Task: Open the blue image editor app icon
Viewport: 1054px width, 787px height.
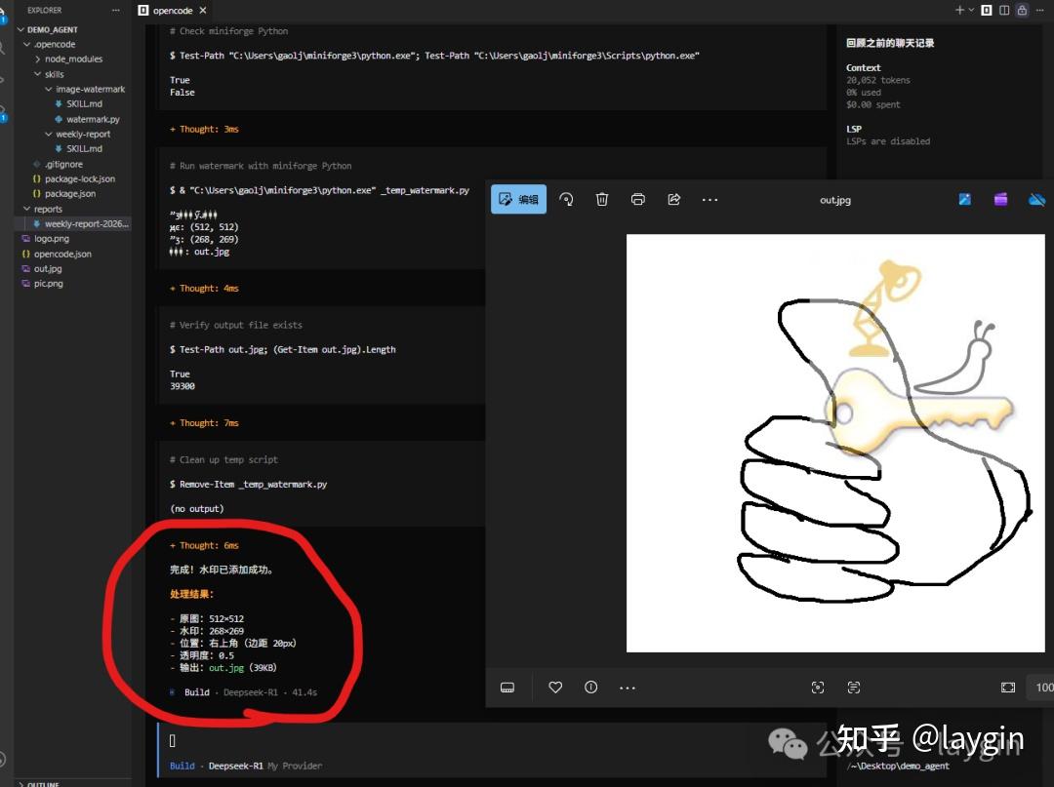Action: pyautogui.click(x=964, y=200)
